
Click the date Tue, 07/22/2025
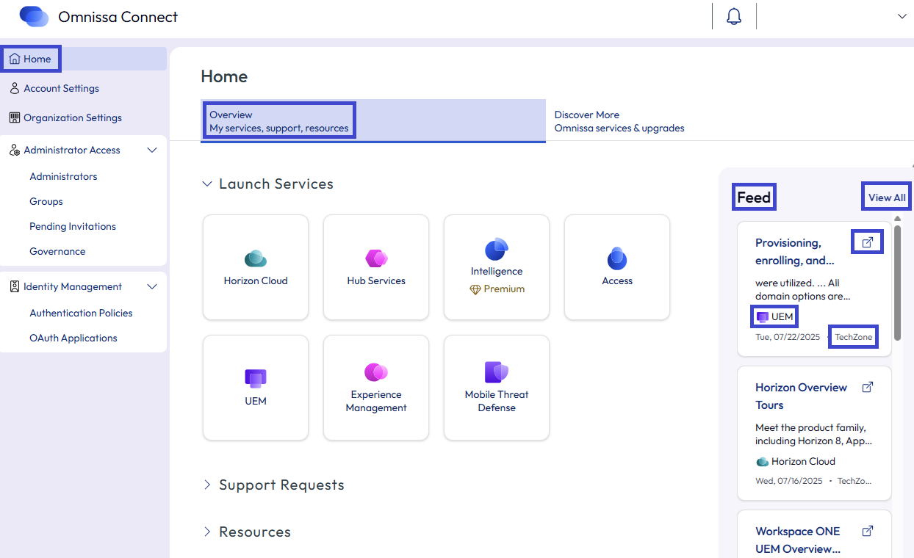pyautogui.click(x=789, y=337)
